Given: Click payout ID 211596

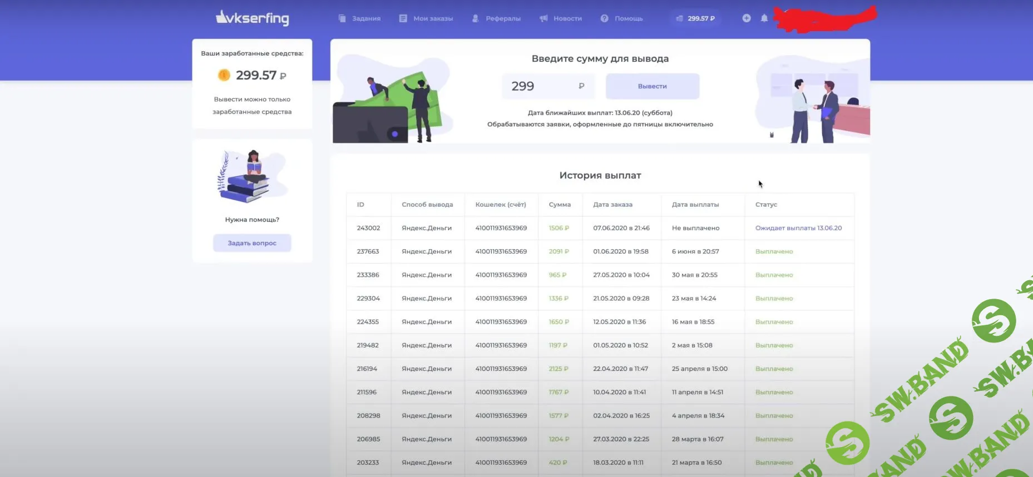Looking at the screenshot, I should click(367, 392).
